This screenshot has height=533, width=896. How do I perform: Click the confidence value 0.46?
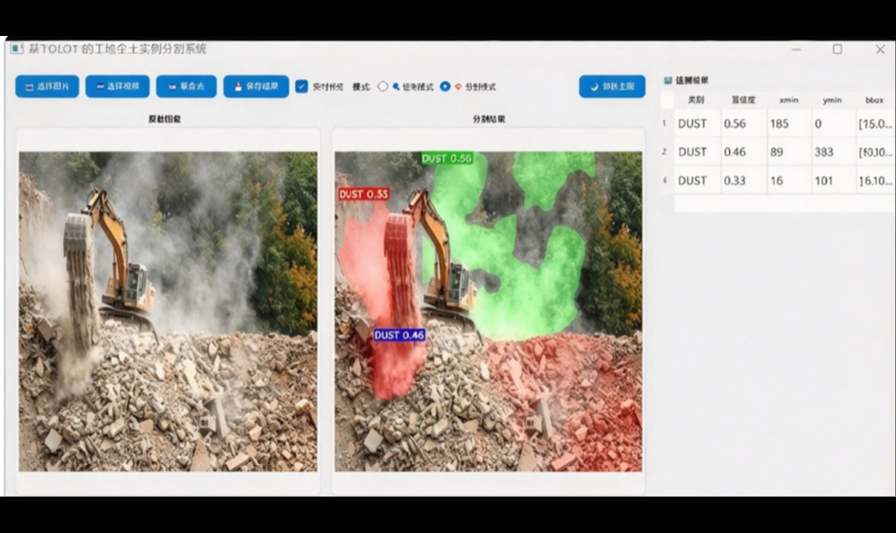743,152
